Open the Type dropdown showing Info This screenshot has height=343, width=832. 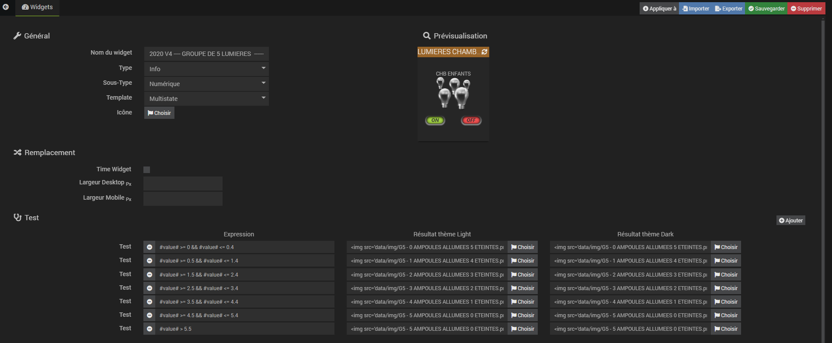pos(206,69)
